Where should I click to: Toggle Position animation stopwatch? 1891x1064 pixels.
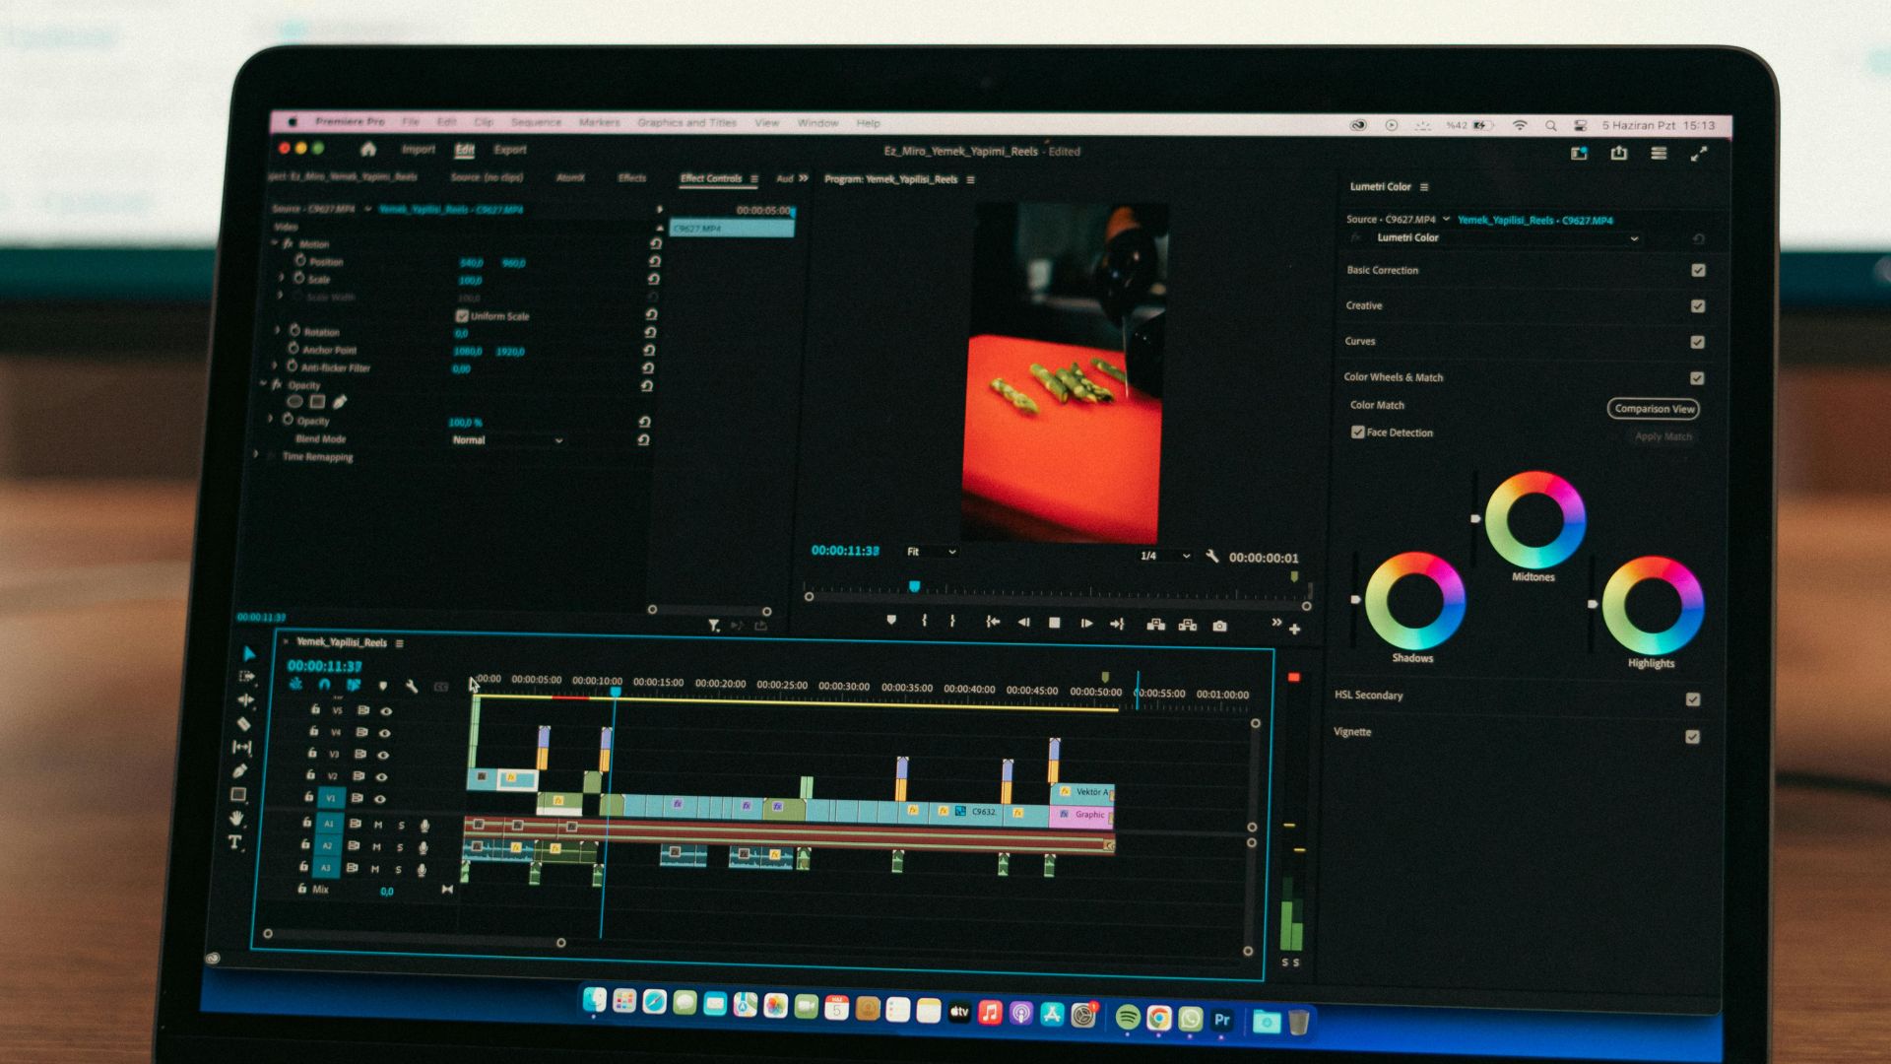(x=300, y=261)
